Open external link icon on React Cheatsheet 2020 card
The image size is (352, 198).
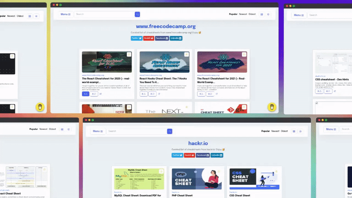(x=101, y=94)
